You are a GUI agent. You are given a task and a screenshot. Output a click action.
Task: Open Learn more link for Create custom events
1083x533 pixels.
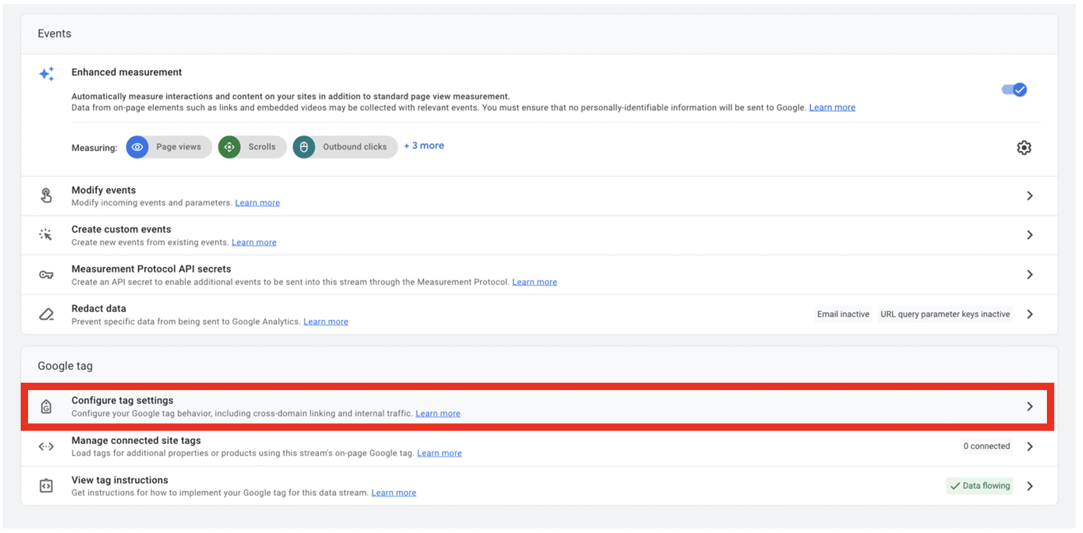[x=254, y=242]
